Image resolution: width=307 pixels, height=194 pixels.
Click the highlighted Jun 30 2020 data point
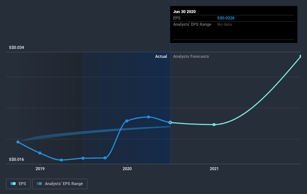coord(170,122)
